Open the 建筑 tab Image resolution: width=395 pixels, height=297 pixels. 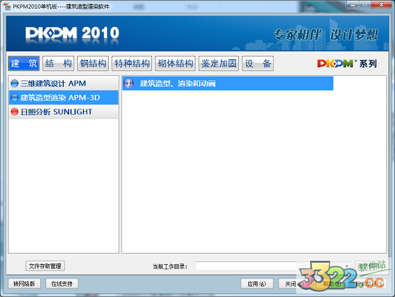[x=24, y=63]
